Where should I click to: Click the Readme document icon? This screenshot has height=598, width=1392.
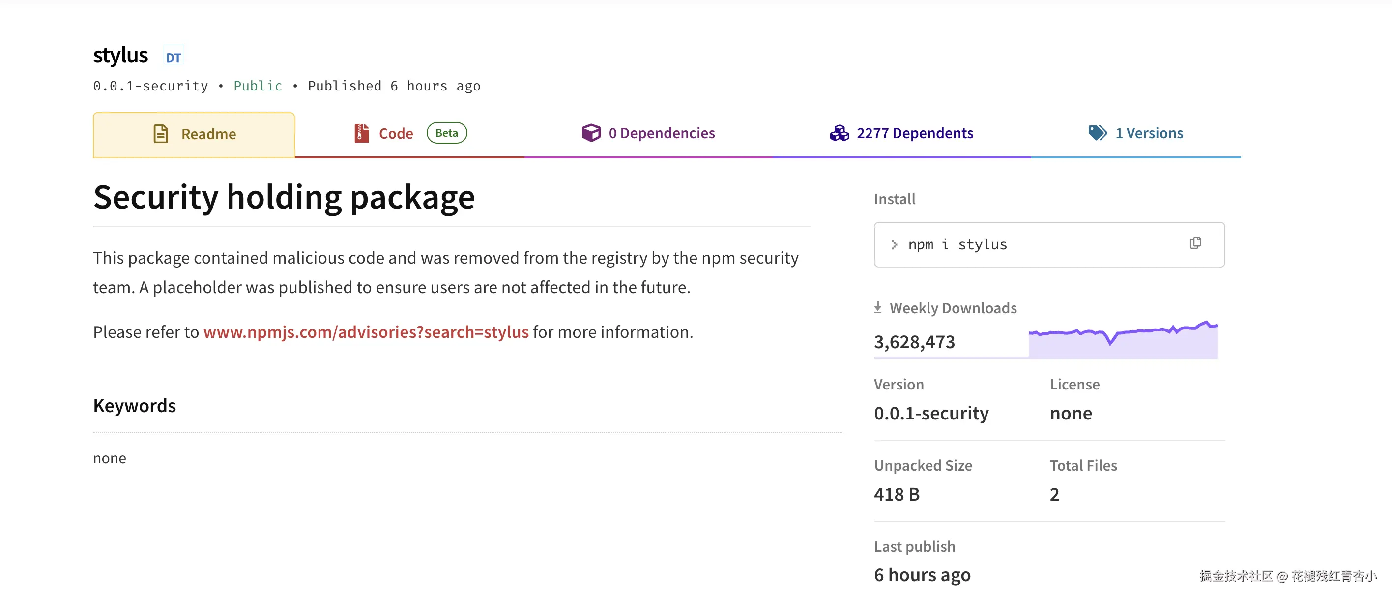[x=161, y=134]
